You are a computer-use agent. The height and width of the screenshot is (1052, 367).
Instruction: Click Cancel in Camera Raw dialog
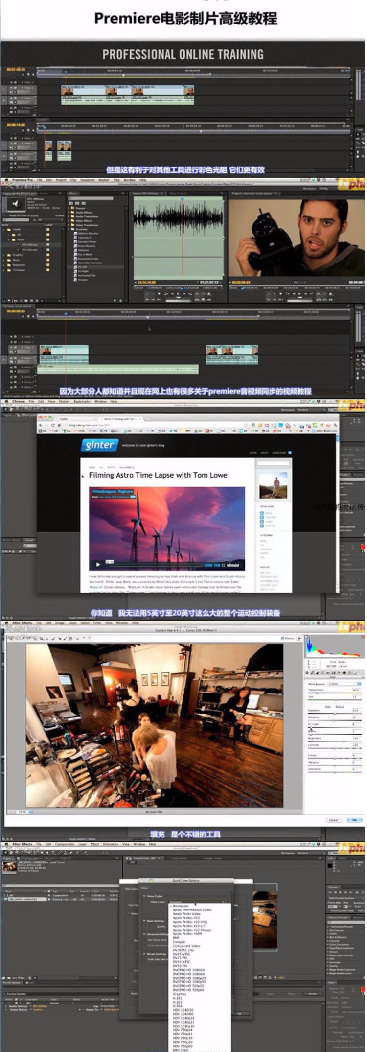[x=334, y=820]
